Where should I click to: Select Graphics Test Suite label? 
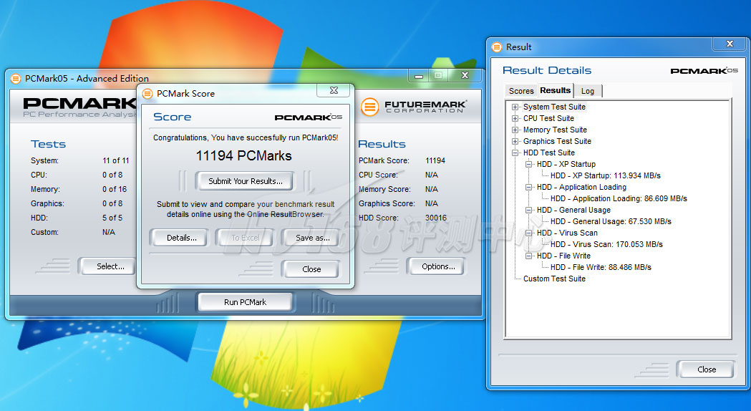(x=557, y=141)
